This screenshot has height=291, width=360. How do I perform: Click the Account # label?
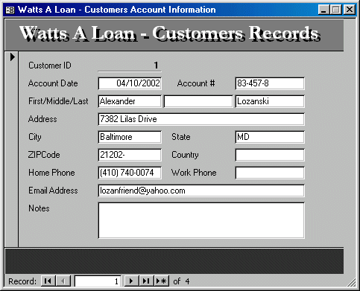click(x=196, y=83)
